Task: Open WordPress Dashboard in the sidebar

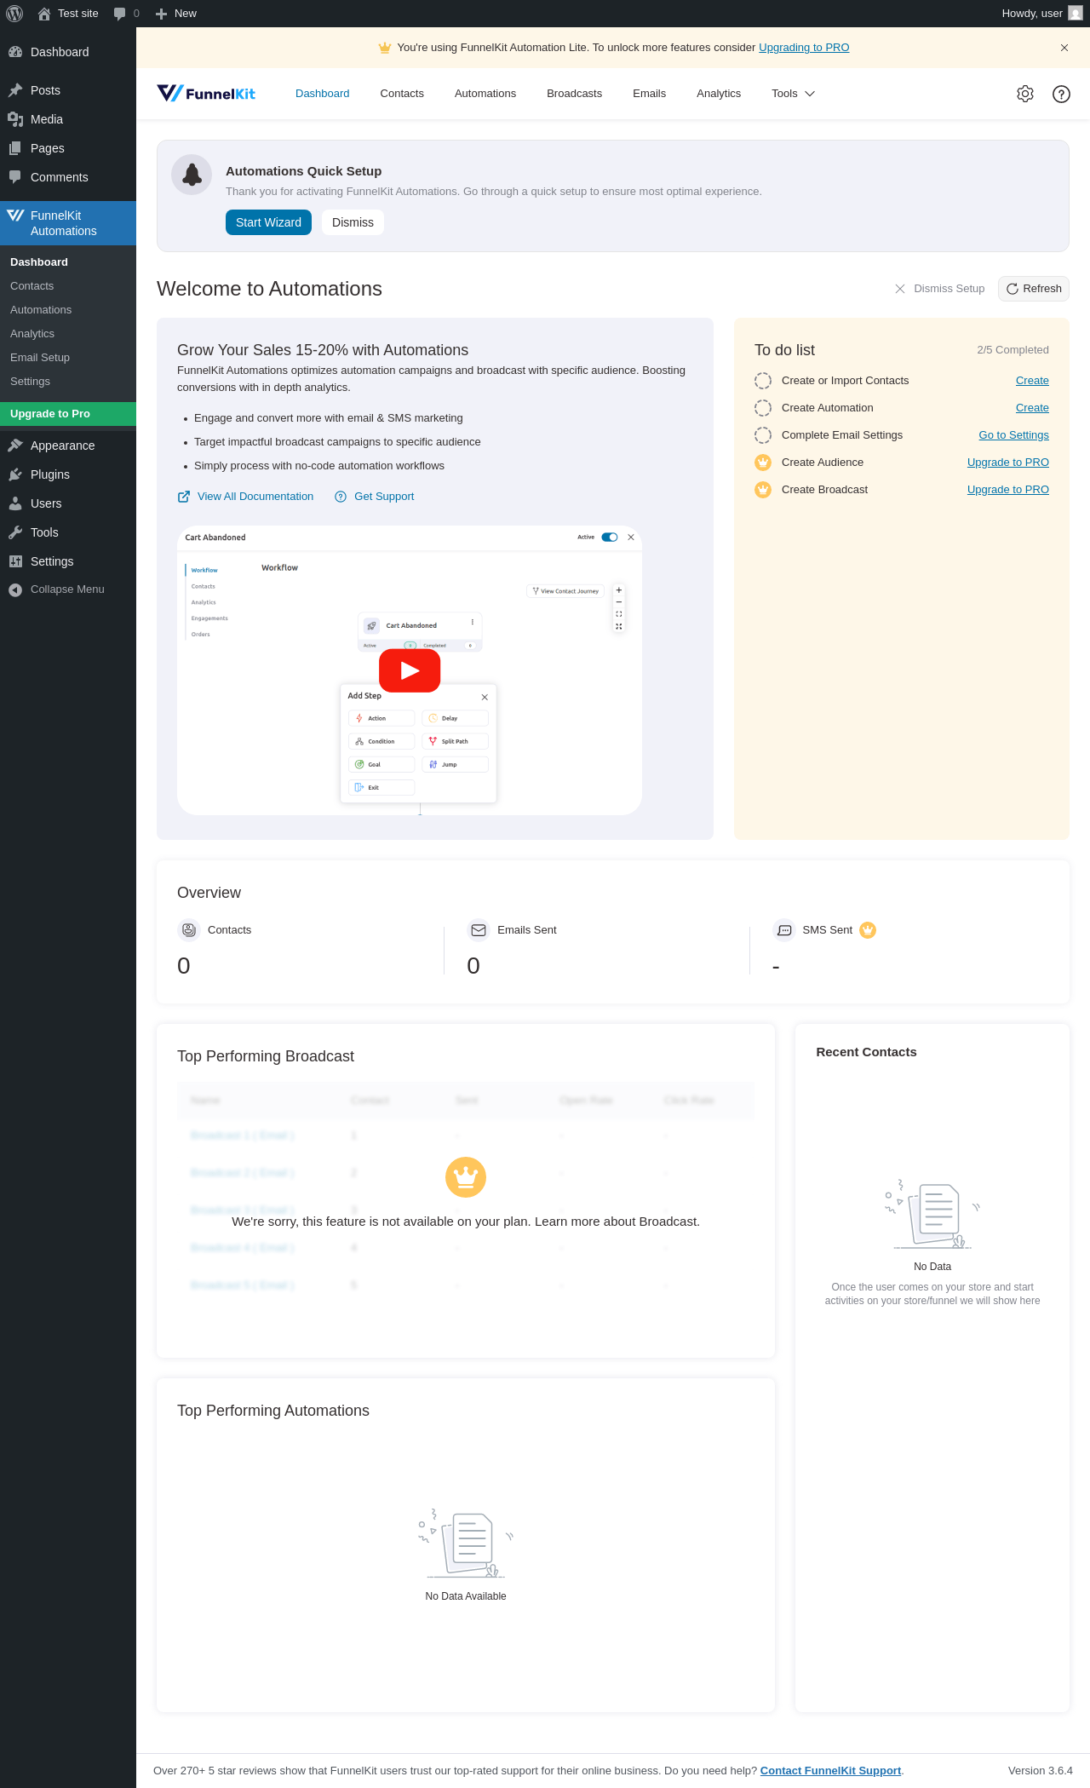Action: tap(68, 52)
